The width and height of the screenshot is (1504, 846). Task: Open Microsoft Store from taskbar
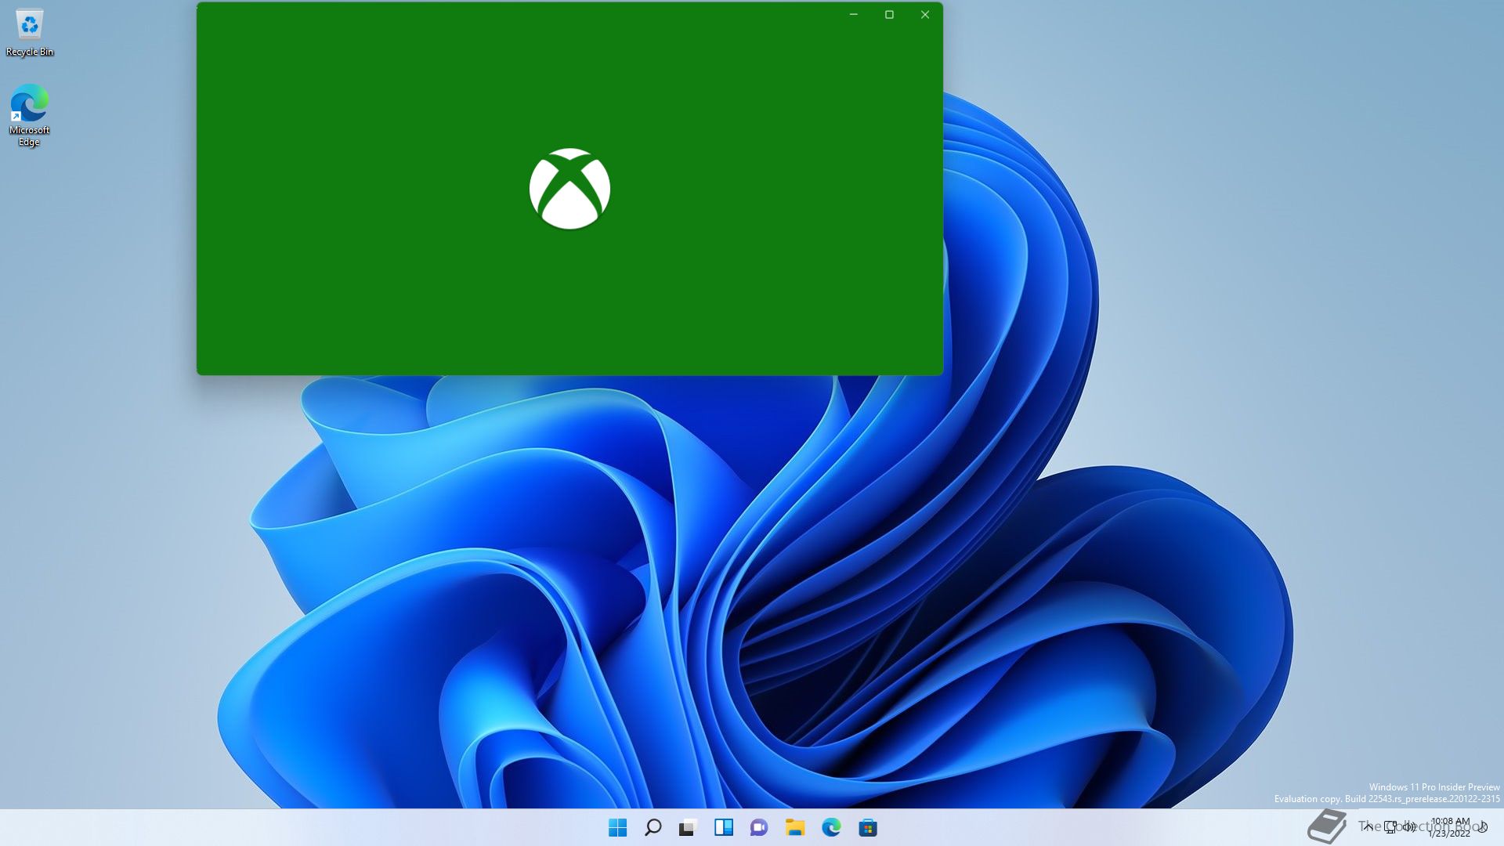868,827
